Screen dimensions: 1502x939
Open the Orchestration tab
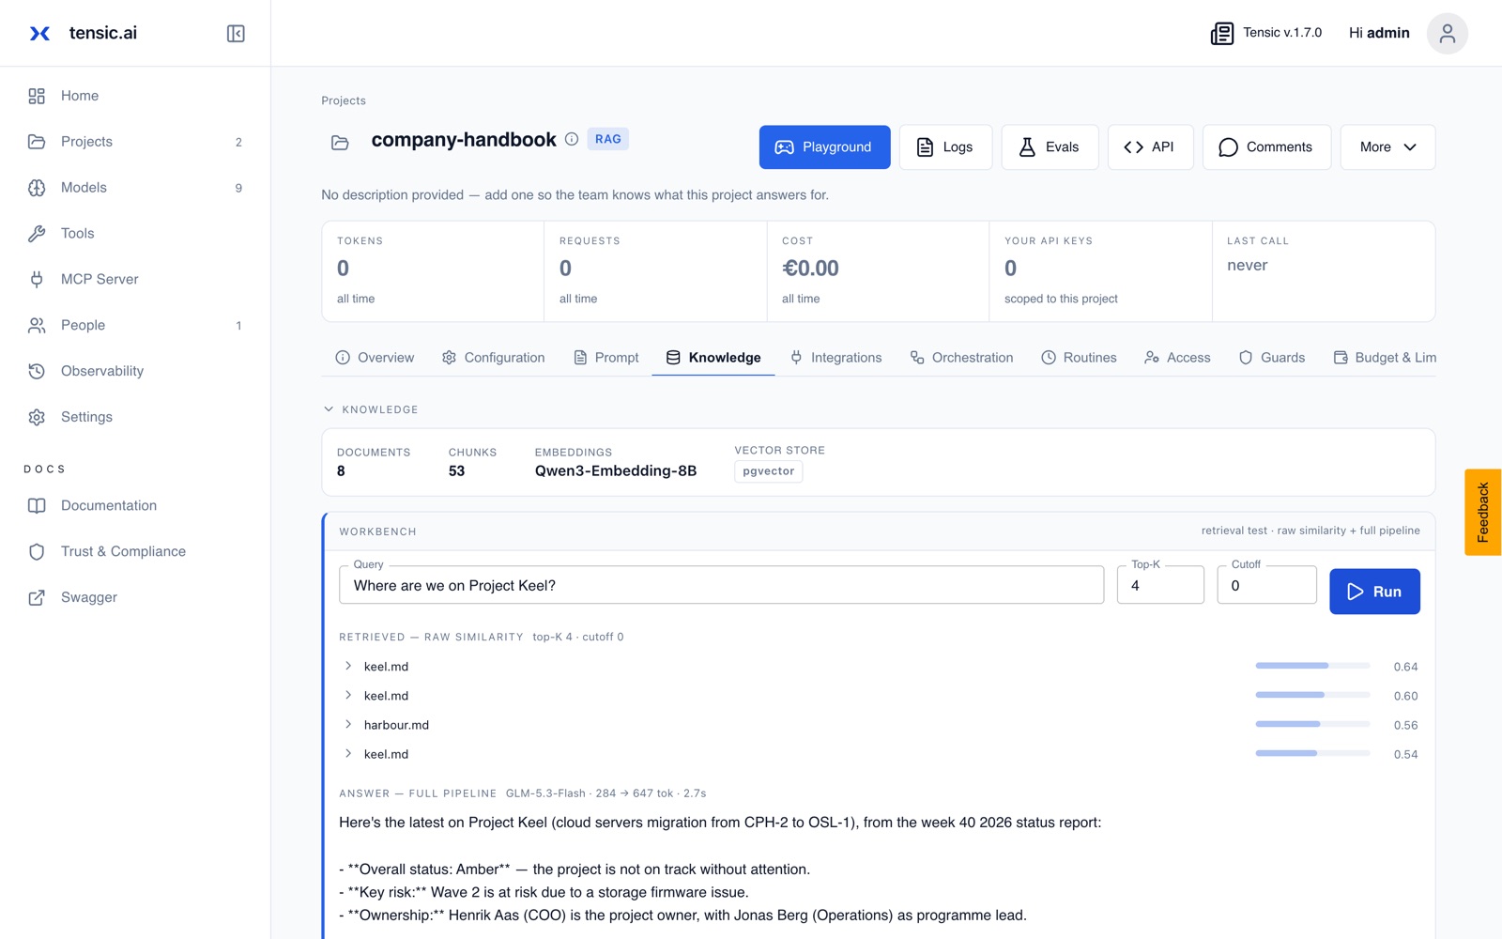pos(961,358)
